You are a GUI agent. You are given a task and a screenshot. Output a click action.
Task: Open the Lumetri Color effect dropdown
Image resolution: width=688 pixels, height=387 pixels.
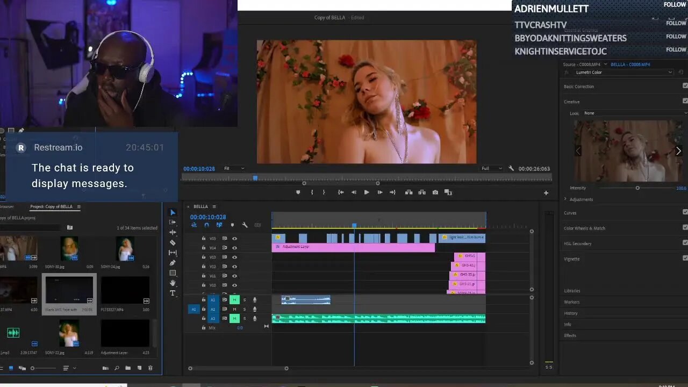tap(623, 72)
